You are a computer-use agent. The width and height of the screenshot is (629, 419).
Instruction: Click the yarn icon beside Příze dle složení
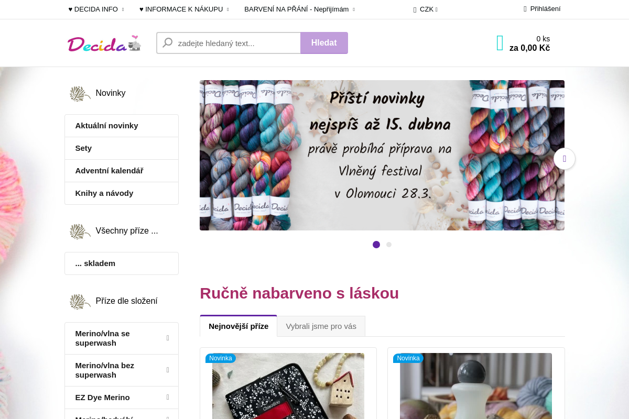click(x=80, y=301)
